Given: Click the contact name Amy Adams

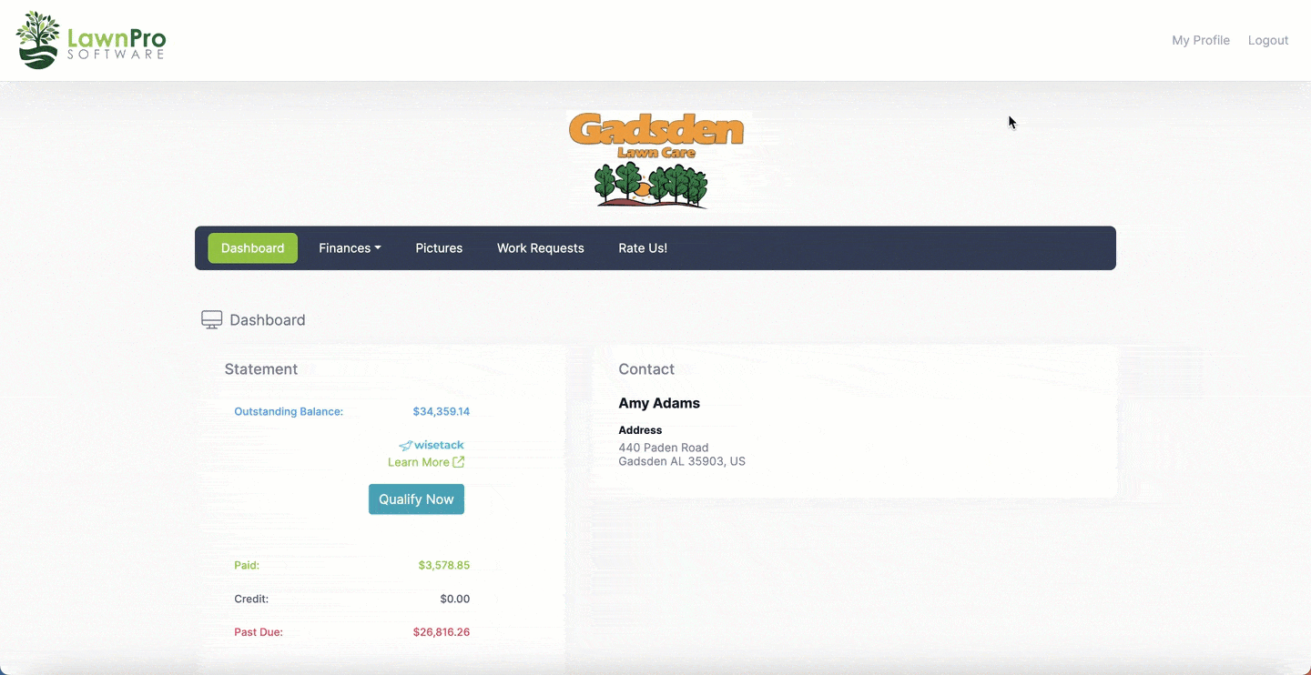Looking at the screenshot, I should (x=659, y=404).
